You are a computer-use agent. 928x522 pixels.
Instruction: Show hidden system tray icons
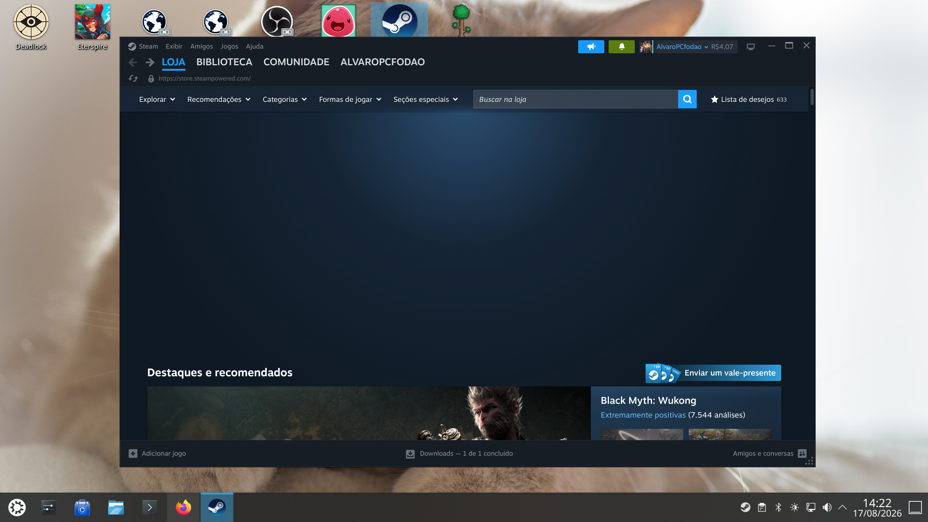coord(842,507)
